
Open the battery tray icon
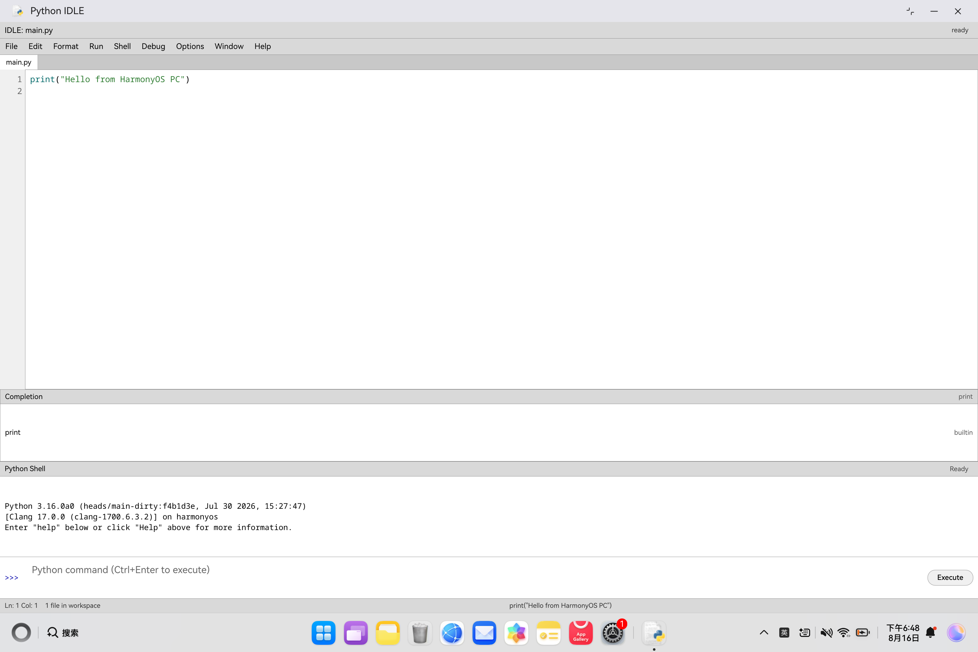pyautogui.click(x=863, y=633)
